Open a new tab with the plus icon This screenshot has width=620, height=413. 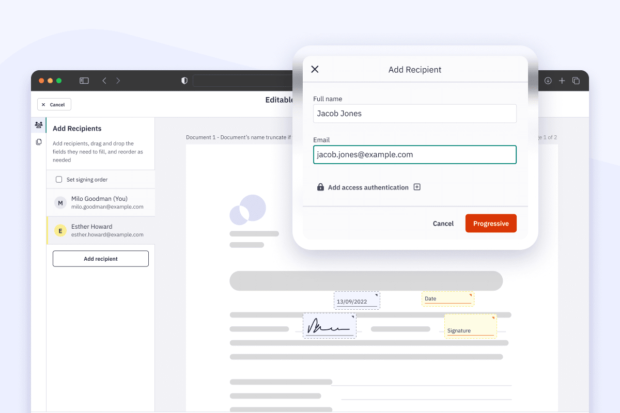(x=562, y=81)
